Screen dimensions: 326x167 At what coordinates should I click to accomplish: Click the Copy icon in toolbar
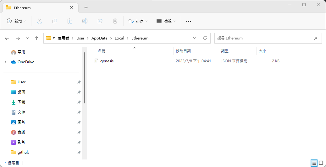coord(55,21)
